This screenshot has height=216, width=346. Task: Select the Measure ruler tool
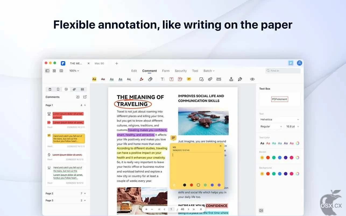tap(219, 79)
